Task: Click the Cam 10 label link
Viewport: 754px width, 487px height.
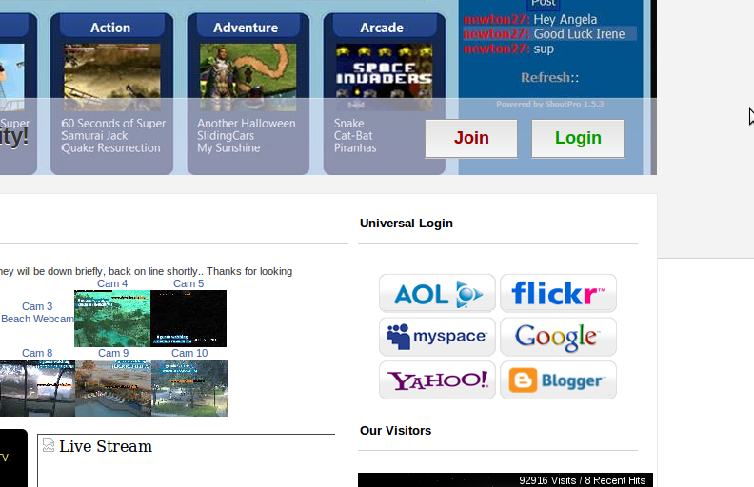Action: click(x=189, y=353)
